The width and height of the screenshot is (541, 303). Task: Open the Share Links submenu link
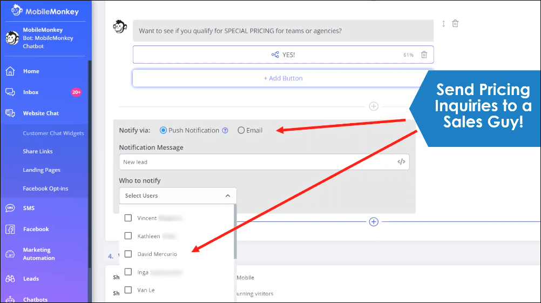click(x=38, y=151)
